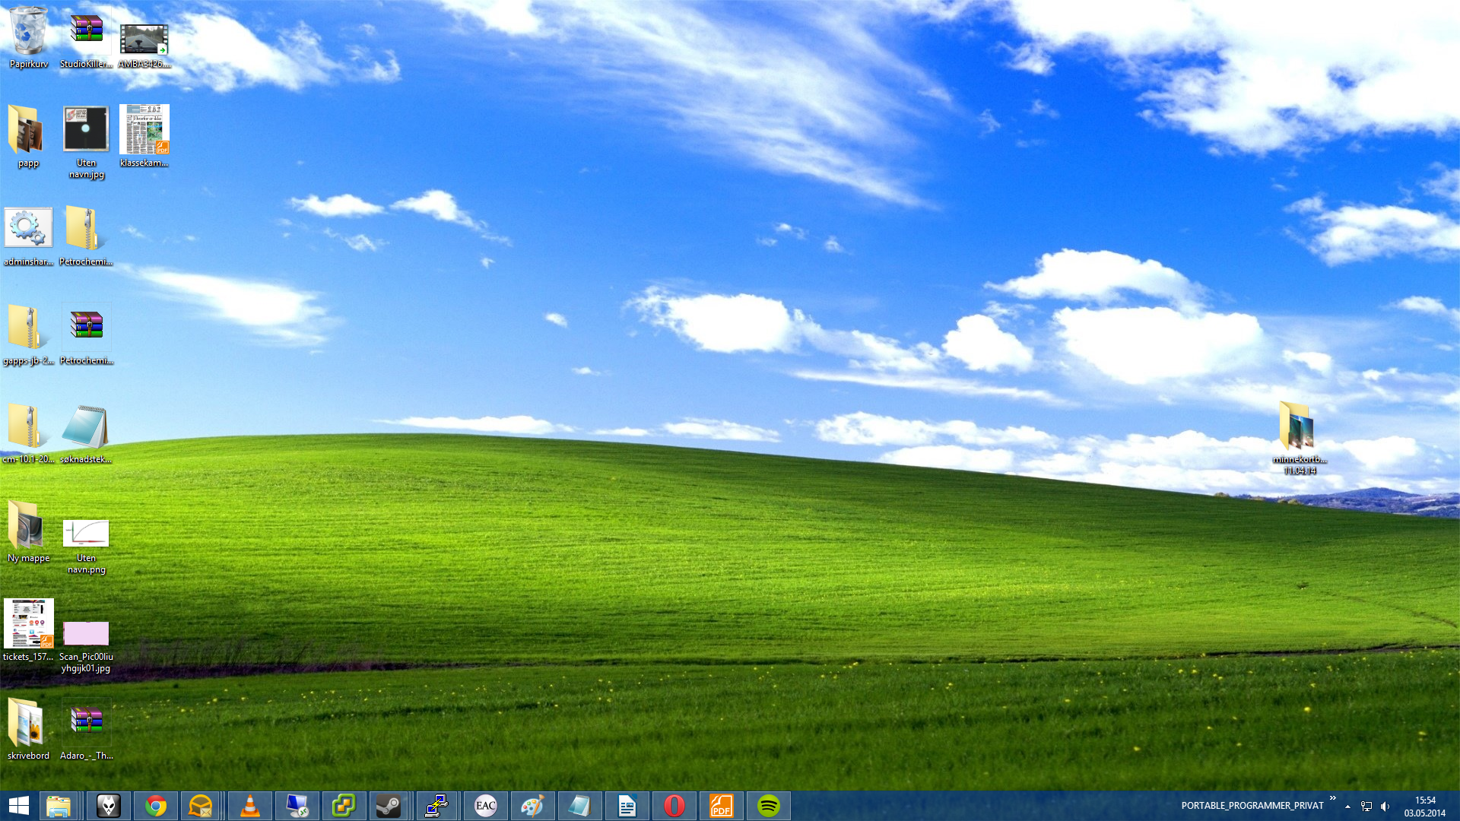Viewport: 1460px width, 821px height.
Task: Open the tickets_157 PDF file
Action: [29, 631]
